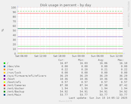Click the Sat 12:00 x-axis label
Viewport: 131px width, 104px height.
(40, 56)
